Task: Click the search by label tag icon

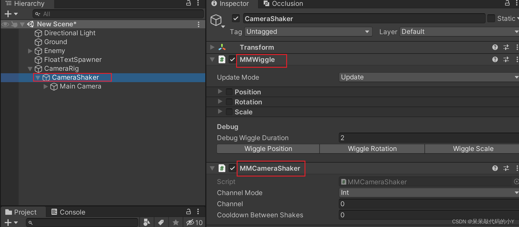Action: pos(161,222)
